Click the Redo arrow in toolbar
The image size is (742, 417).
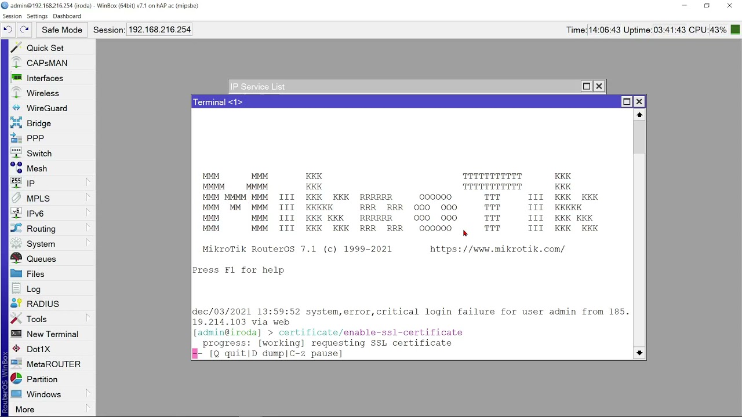[24, 30]
